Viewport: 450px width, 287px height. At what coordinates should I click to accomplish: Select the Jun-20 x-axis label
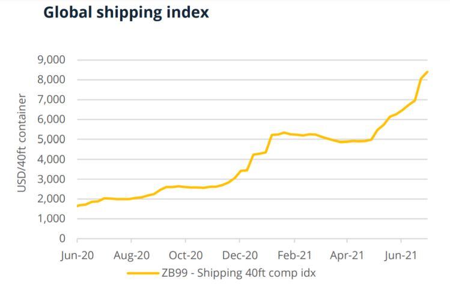click(77, 255)
